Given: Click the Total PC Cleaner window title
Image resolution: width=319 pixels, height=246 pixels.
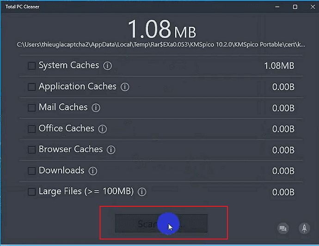Looking at the screenshot, I should pyautogui.click(x=22, y=7).
